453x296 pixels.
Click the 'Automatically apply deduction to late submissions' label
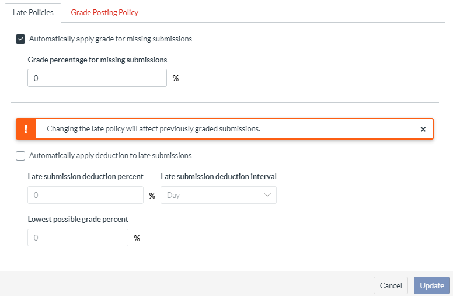point(110,156)
